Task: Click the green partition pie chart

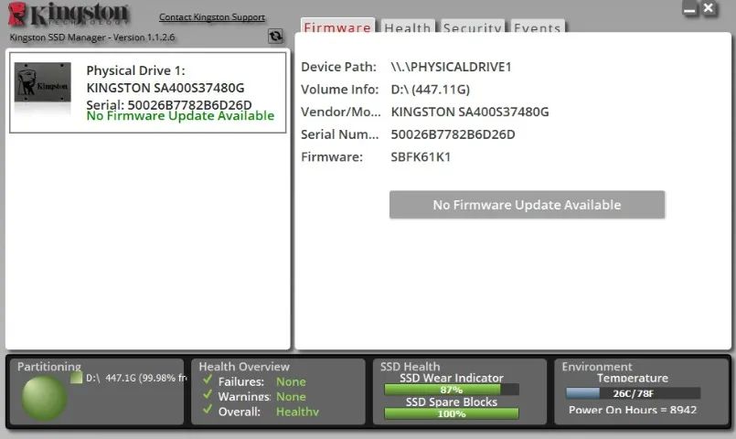Action: (44, 398)
